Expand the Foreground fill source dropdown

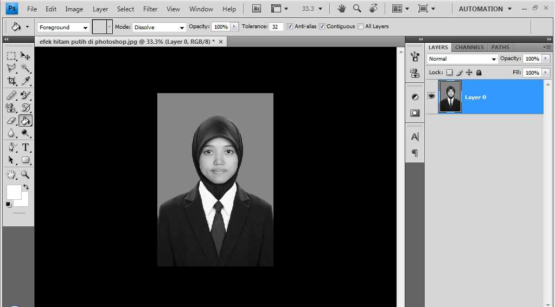tap(63, 27)
